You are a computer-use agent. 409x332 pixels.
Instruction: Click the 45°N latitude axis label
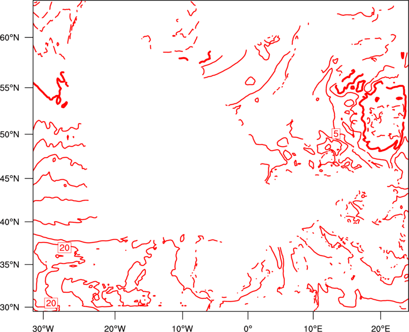pos(10,178)
